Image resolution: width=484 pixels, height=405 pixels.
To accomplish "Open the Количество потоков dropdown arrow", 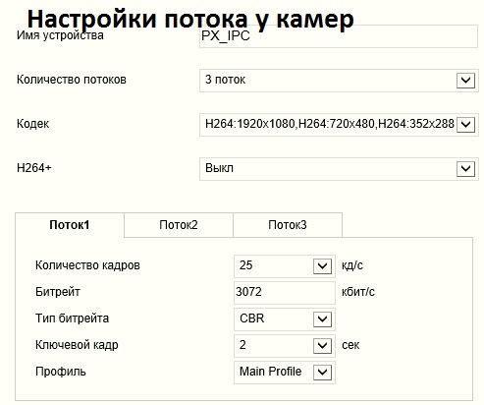I will (x=465, y=81).
